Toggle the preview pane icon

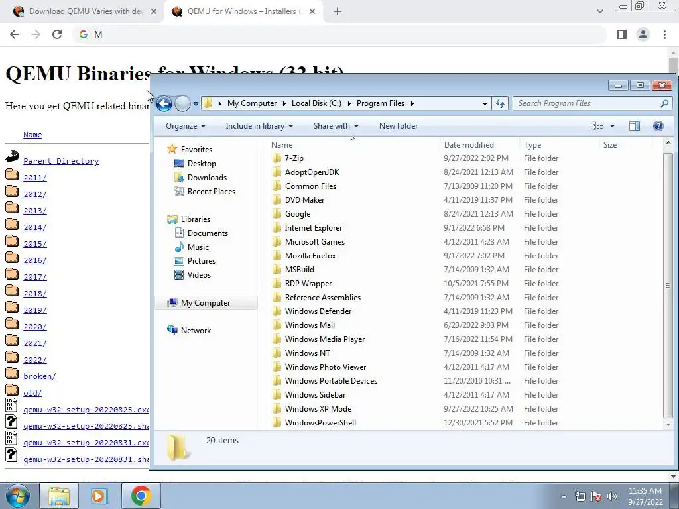click(635, 126)
